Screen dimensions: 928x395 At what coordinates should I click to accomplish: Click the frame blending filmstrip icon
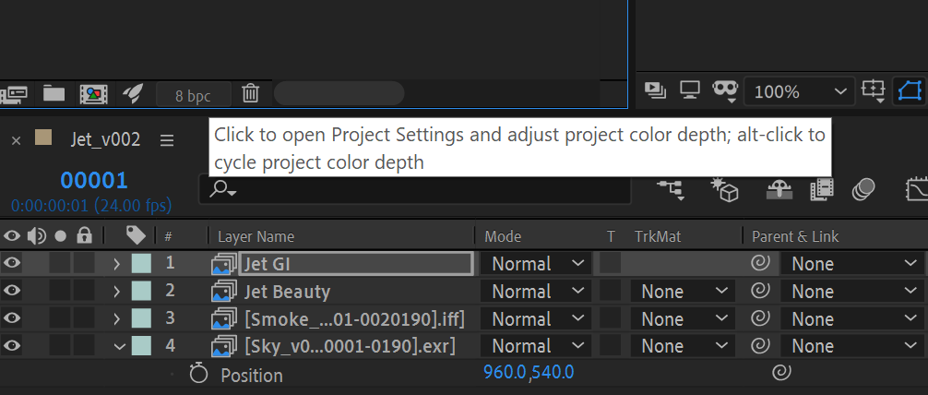(x=821, y=189)
